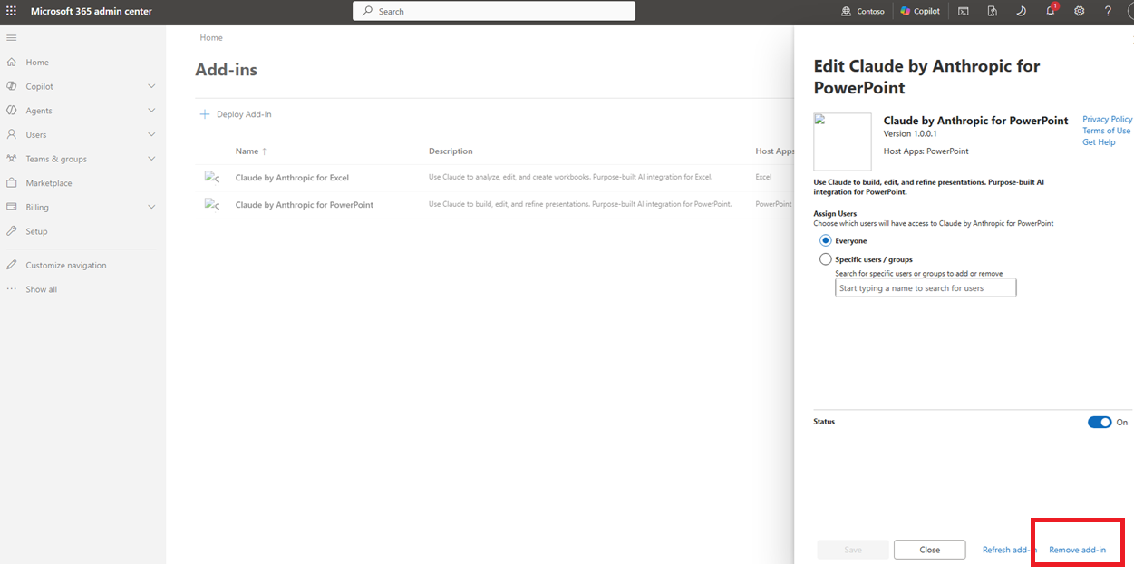Select Specific users / groups radio option
The height and width of the screenshot is (575, 1134).
point(825,259)
